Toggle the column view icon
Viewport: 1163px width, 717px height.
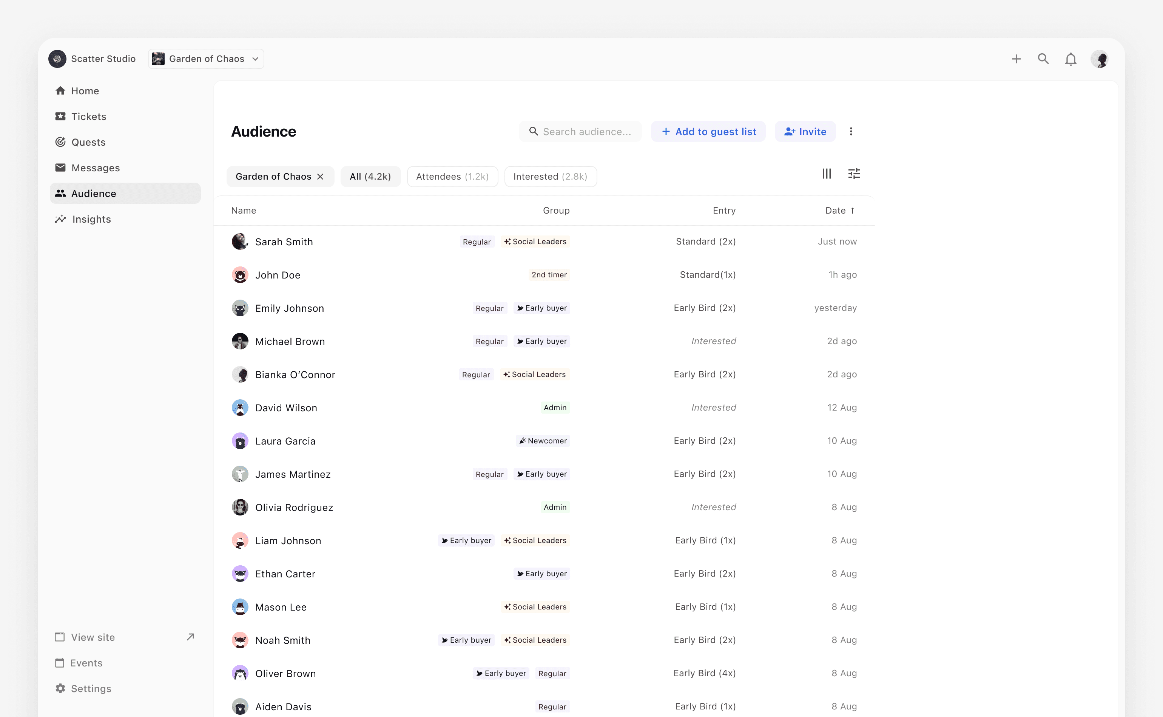click(827, 174)
